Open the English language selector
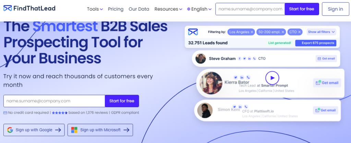The image size is (351, 143). (x=199, y=9)
